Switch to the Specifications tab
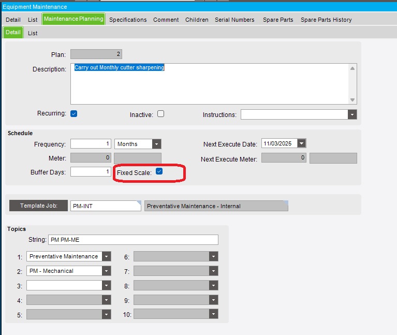 tap(128, 20)
